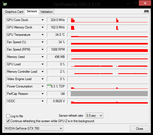The width and height of the screenshot is (153, 135).
Task: Click the 34.0 °C temperature value
Action: pos(56,35)
